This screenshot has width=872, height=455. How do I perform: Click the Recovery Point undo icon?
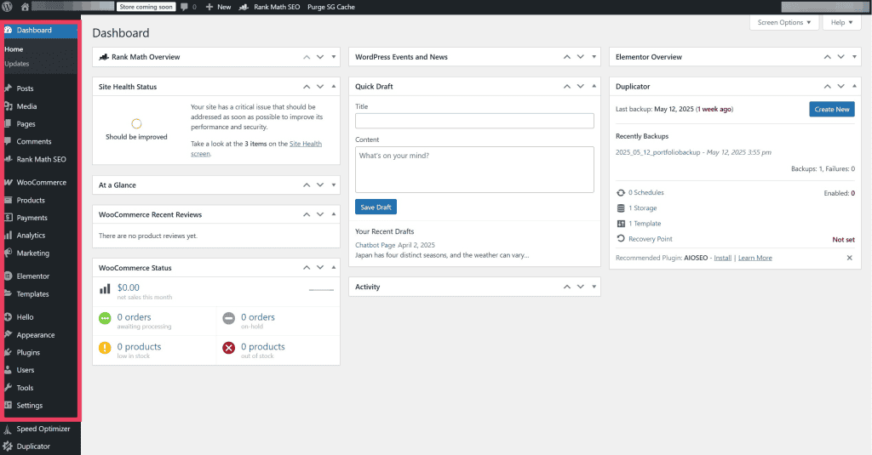(x=621, y=239)
